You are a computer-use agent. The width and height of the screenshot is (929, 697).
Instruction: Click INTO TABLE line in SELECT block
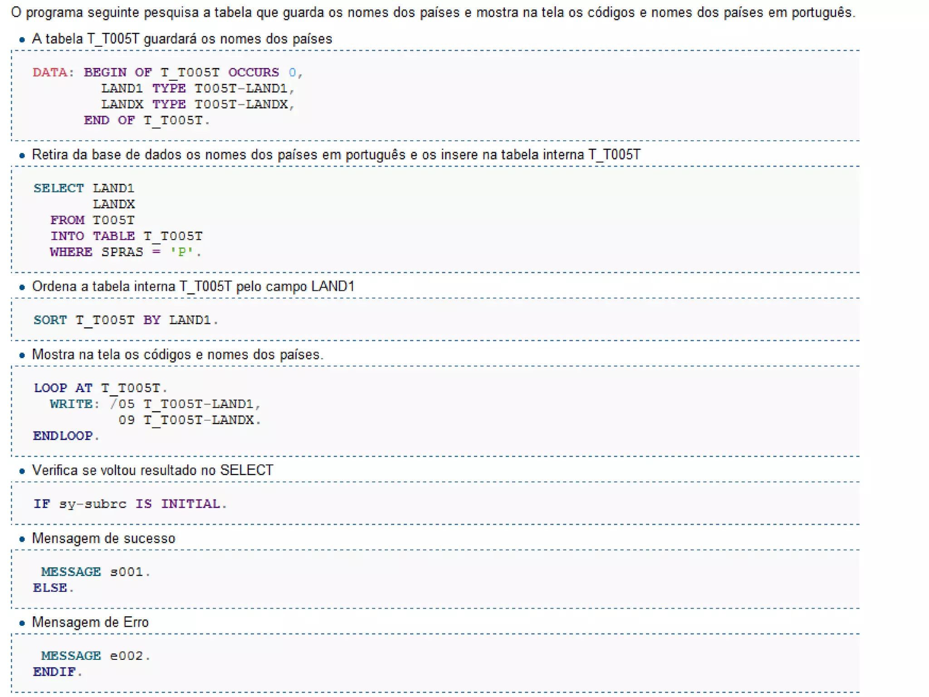(126, 236)
